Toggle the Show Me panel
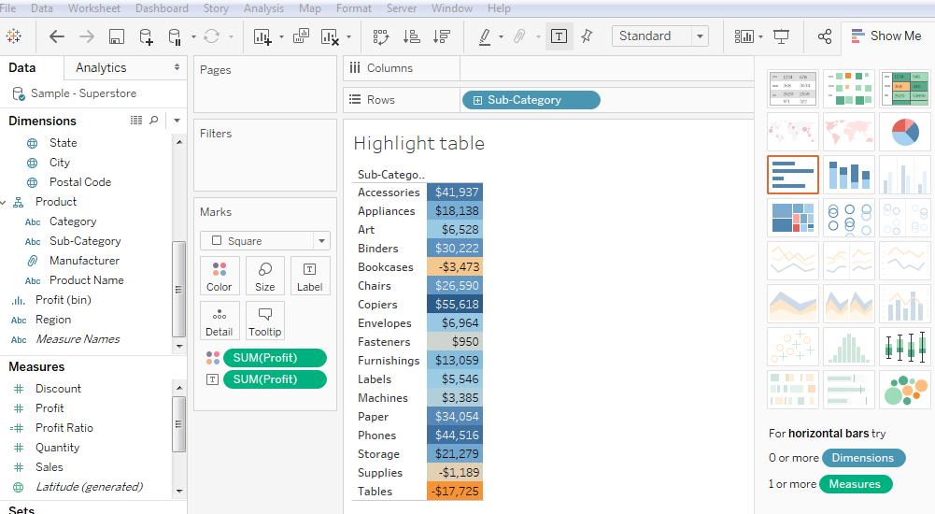Screen dimensions: 935x514 click(885, 36)
